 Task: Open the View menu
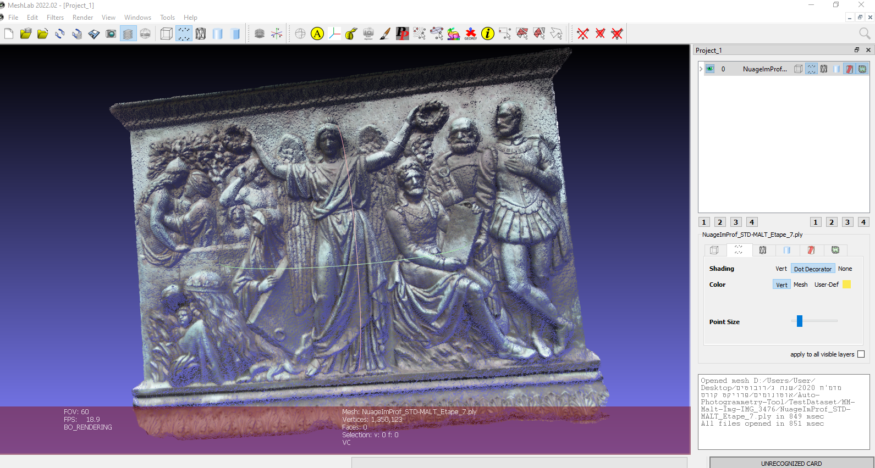pyautogui.click(x=108, y=18)
